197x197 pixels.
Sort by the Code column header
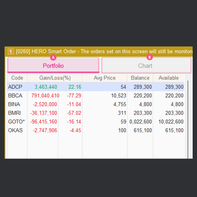(17, 78)
